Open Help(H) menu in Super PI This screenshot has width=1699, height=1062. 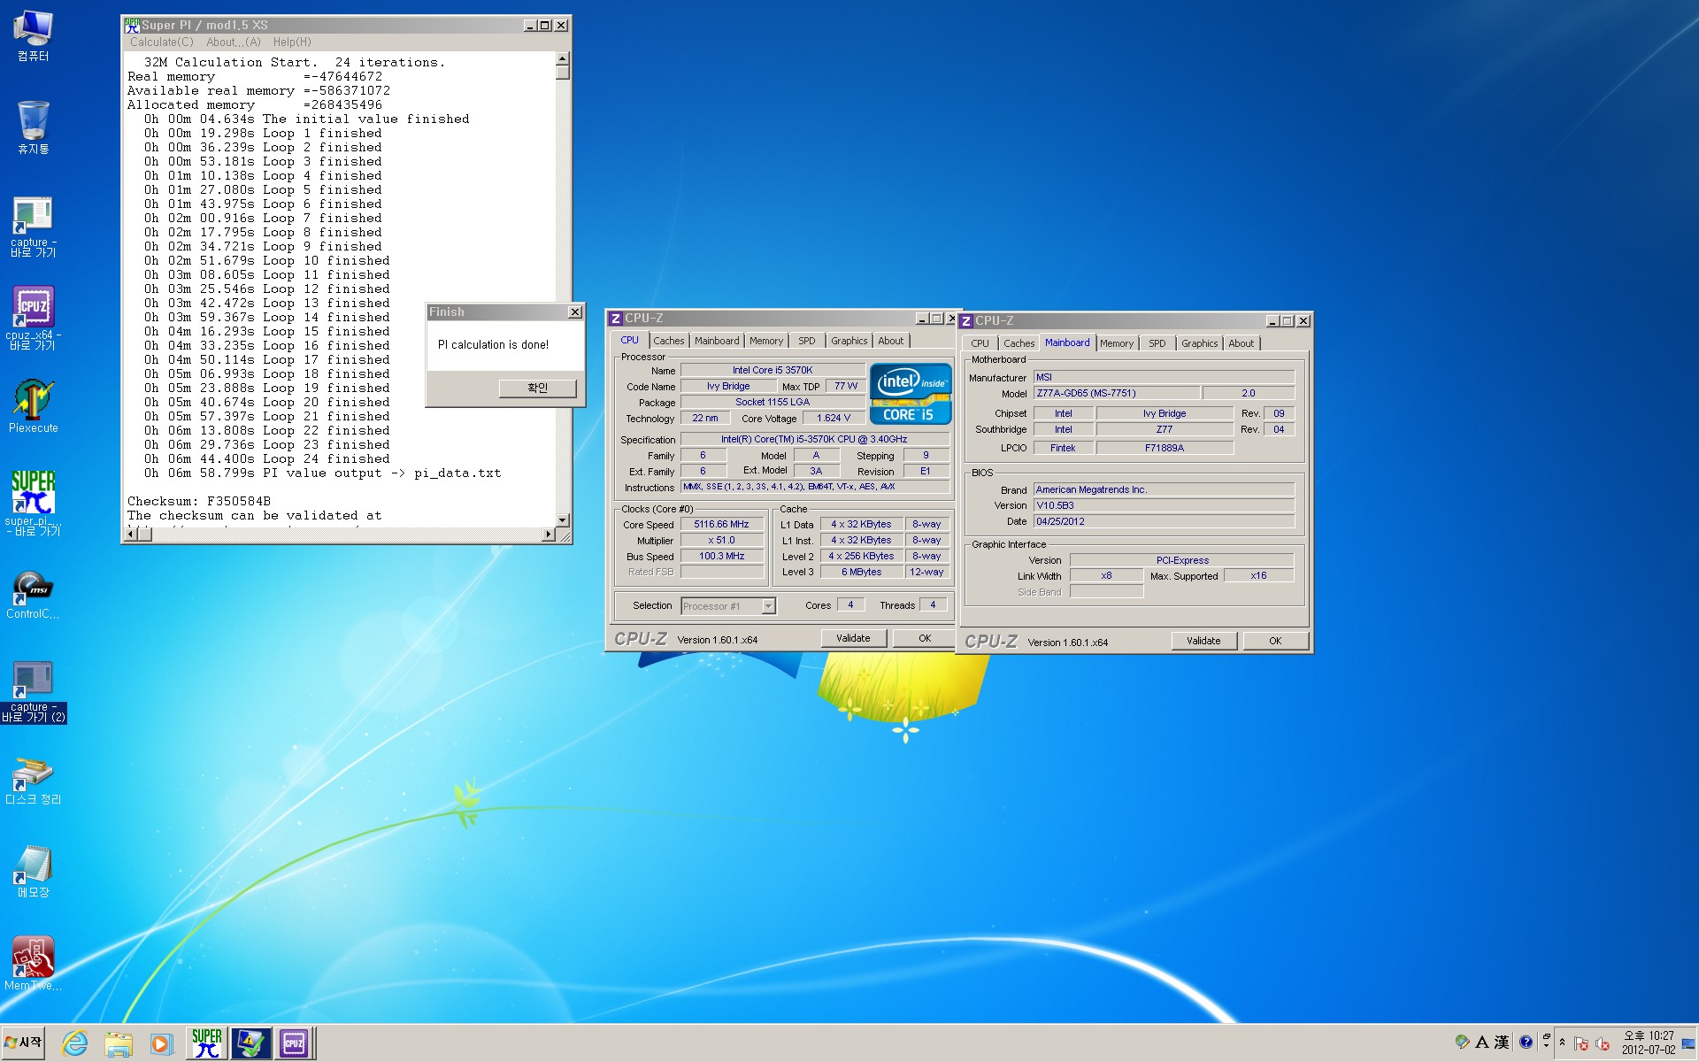click(292, 42)
